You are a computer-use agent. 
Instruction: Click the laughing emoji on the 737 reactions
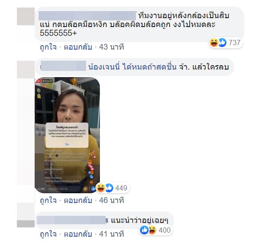[x=214, y=43]
